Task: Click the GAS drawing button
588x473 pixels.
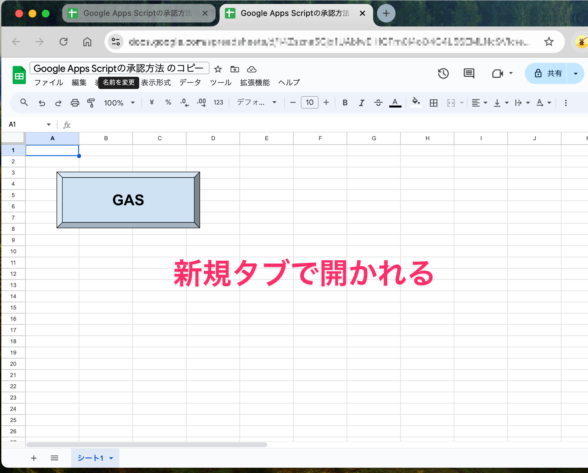Action: pos(128,200)
